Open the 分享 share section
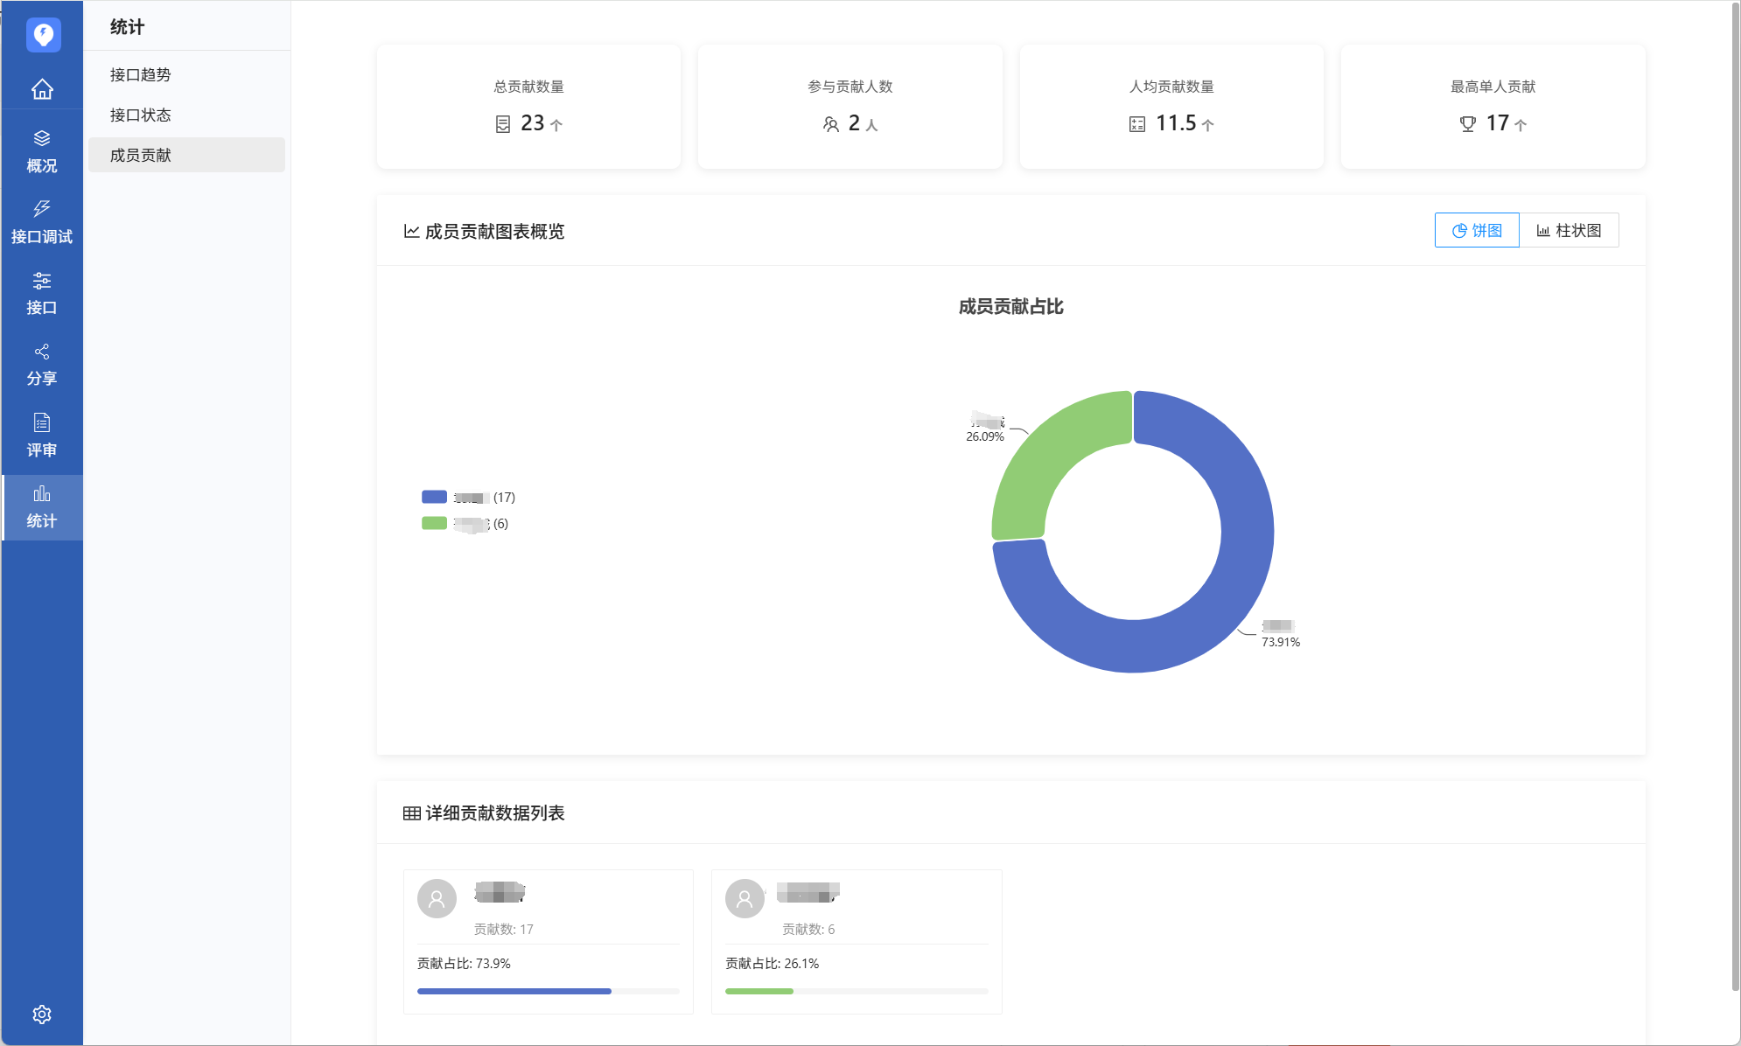Screen dimensions: 1741x1046 click(42, 364)
